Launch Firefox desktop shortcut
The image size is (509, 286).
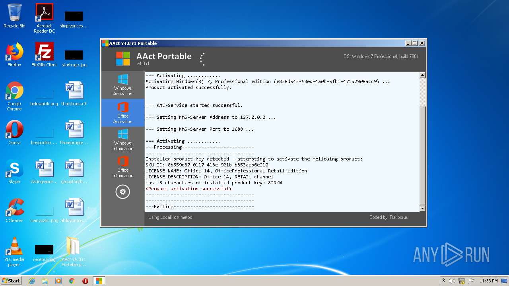(14, 55)
